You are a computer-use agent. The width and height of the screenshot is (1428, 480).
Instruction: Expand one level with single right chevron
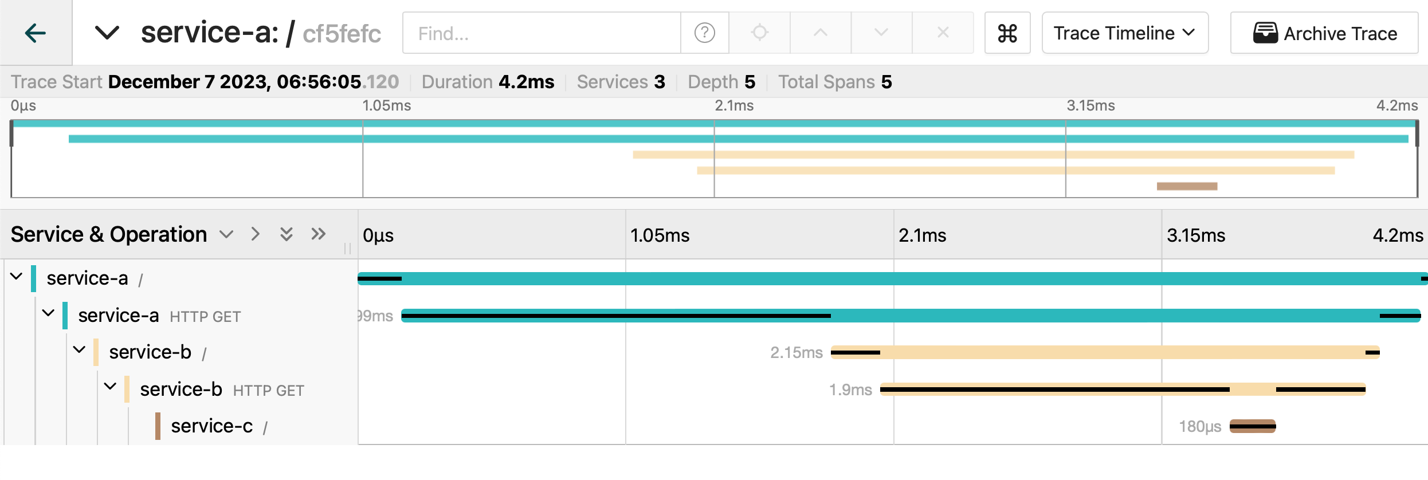[x=256, y=234]
